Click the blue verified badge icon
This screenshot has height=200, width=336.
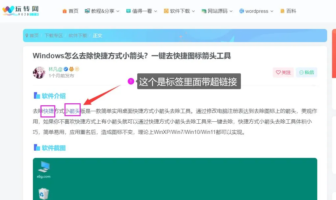point(66,69)
